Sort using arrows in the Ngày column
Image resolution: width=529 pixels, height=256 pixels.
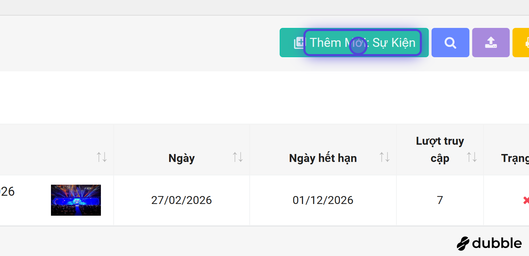(x=238, y=157)
